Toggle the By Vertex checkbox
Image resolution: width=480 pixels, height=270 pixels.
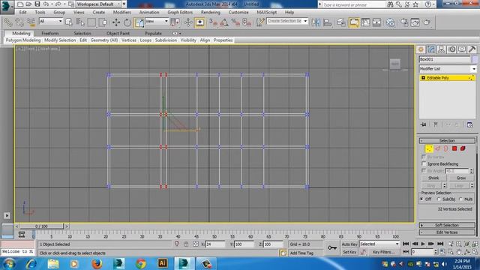(x=424, y=157)
